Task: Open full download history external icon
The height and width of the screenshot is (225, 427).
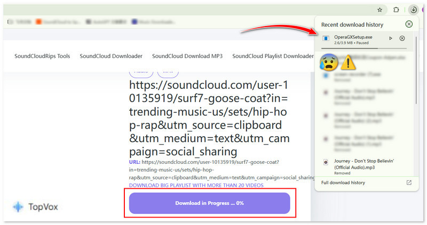Action: [409, 182]
